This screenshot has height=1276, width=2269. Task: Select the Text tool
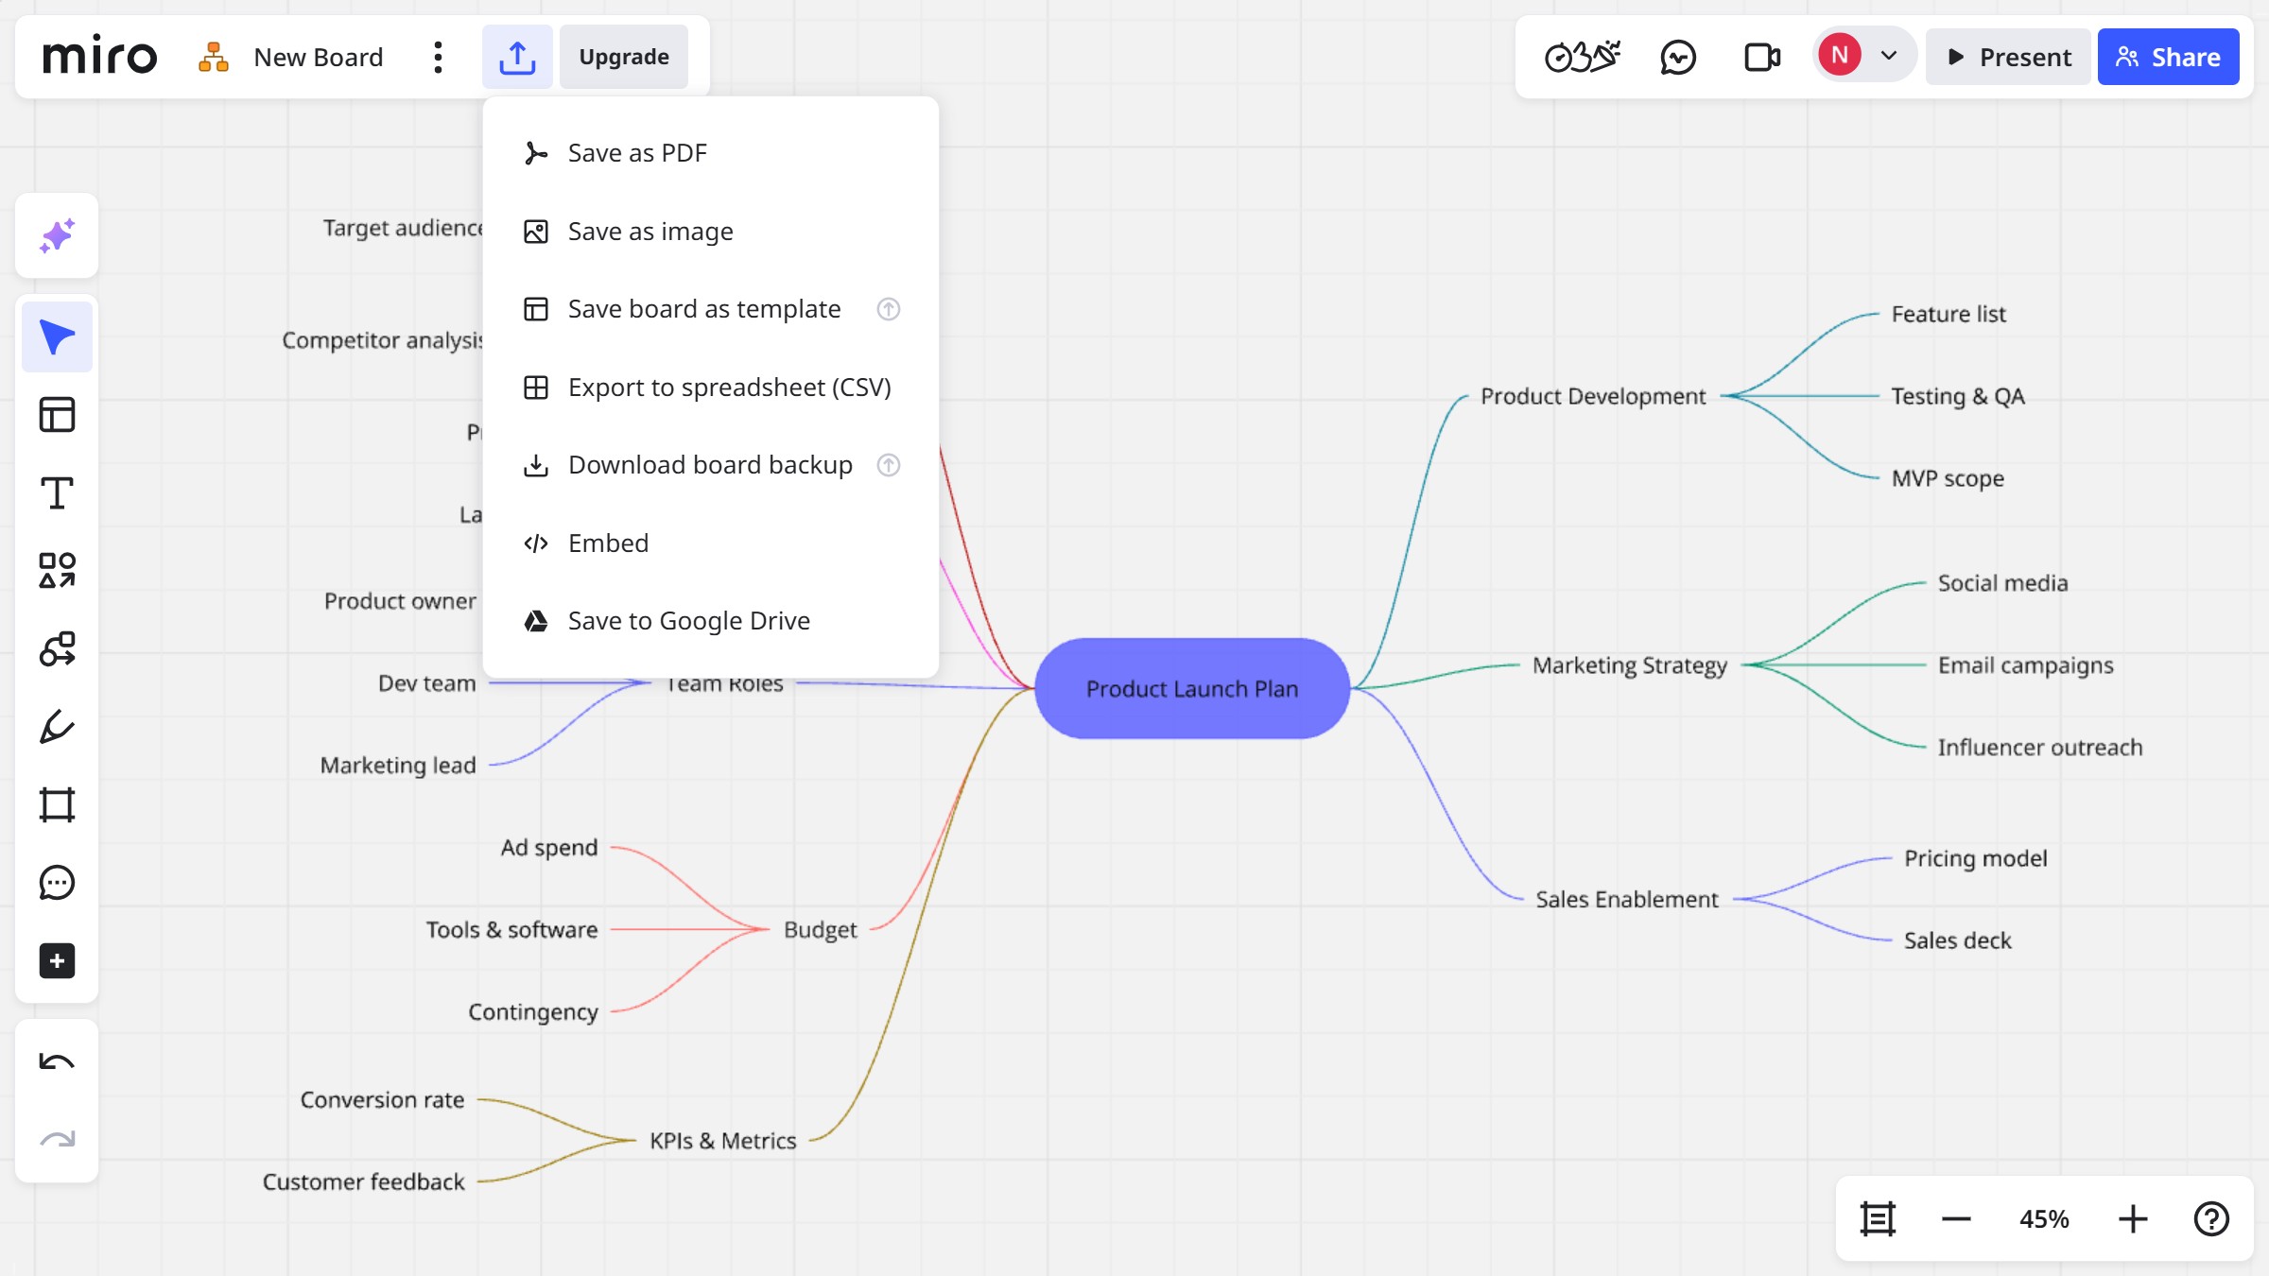tap(57, 492)
